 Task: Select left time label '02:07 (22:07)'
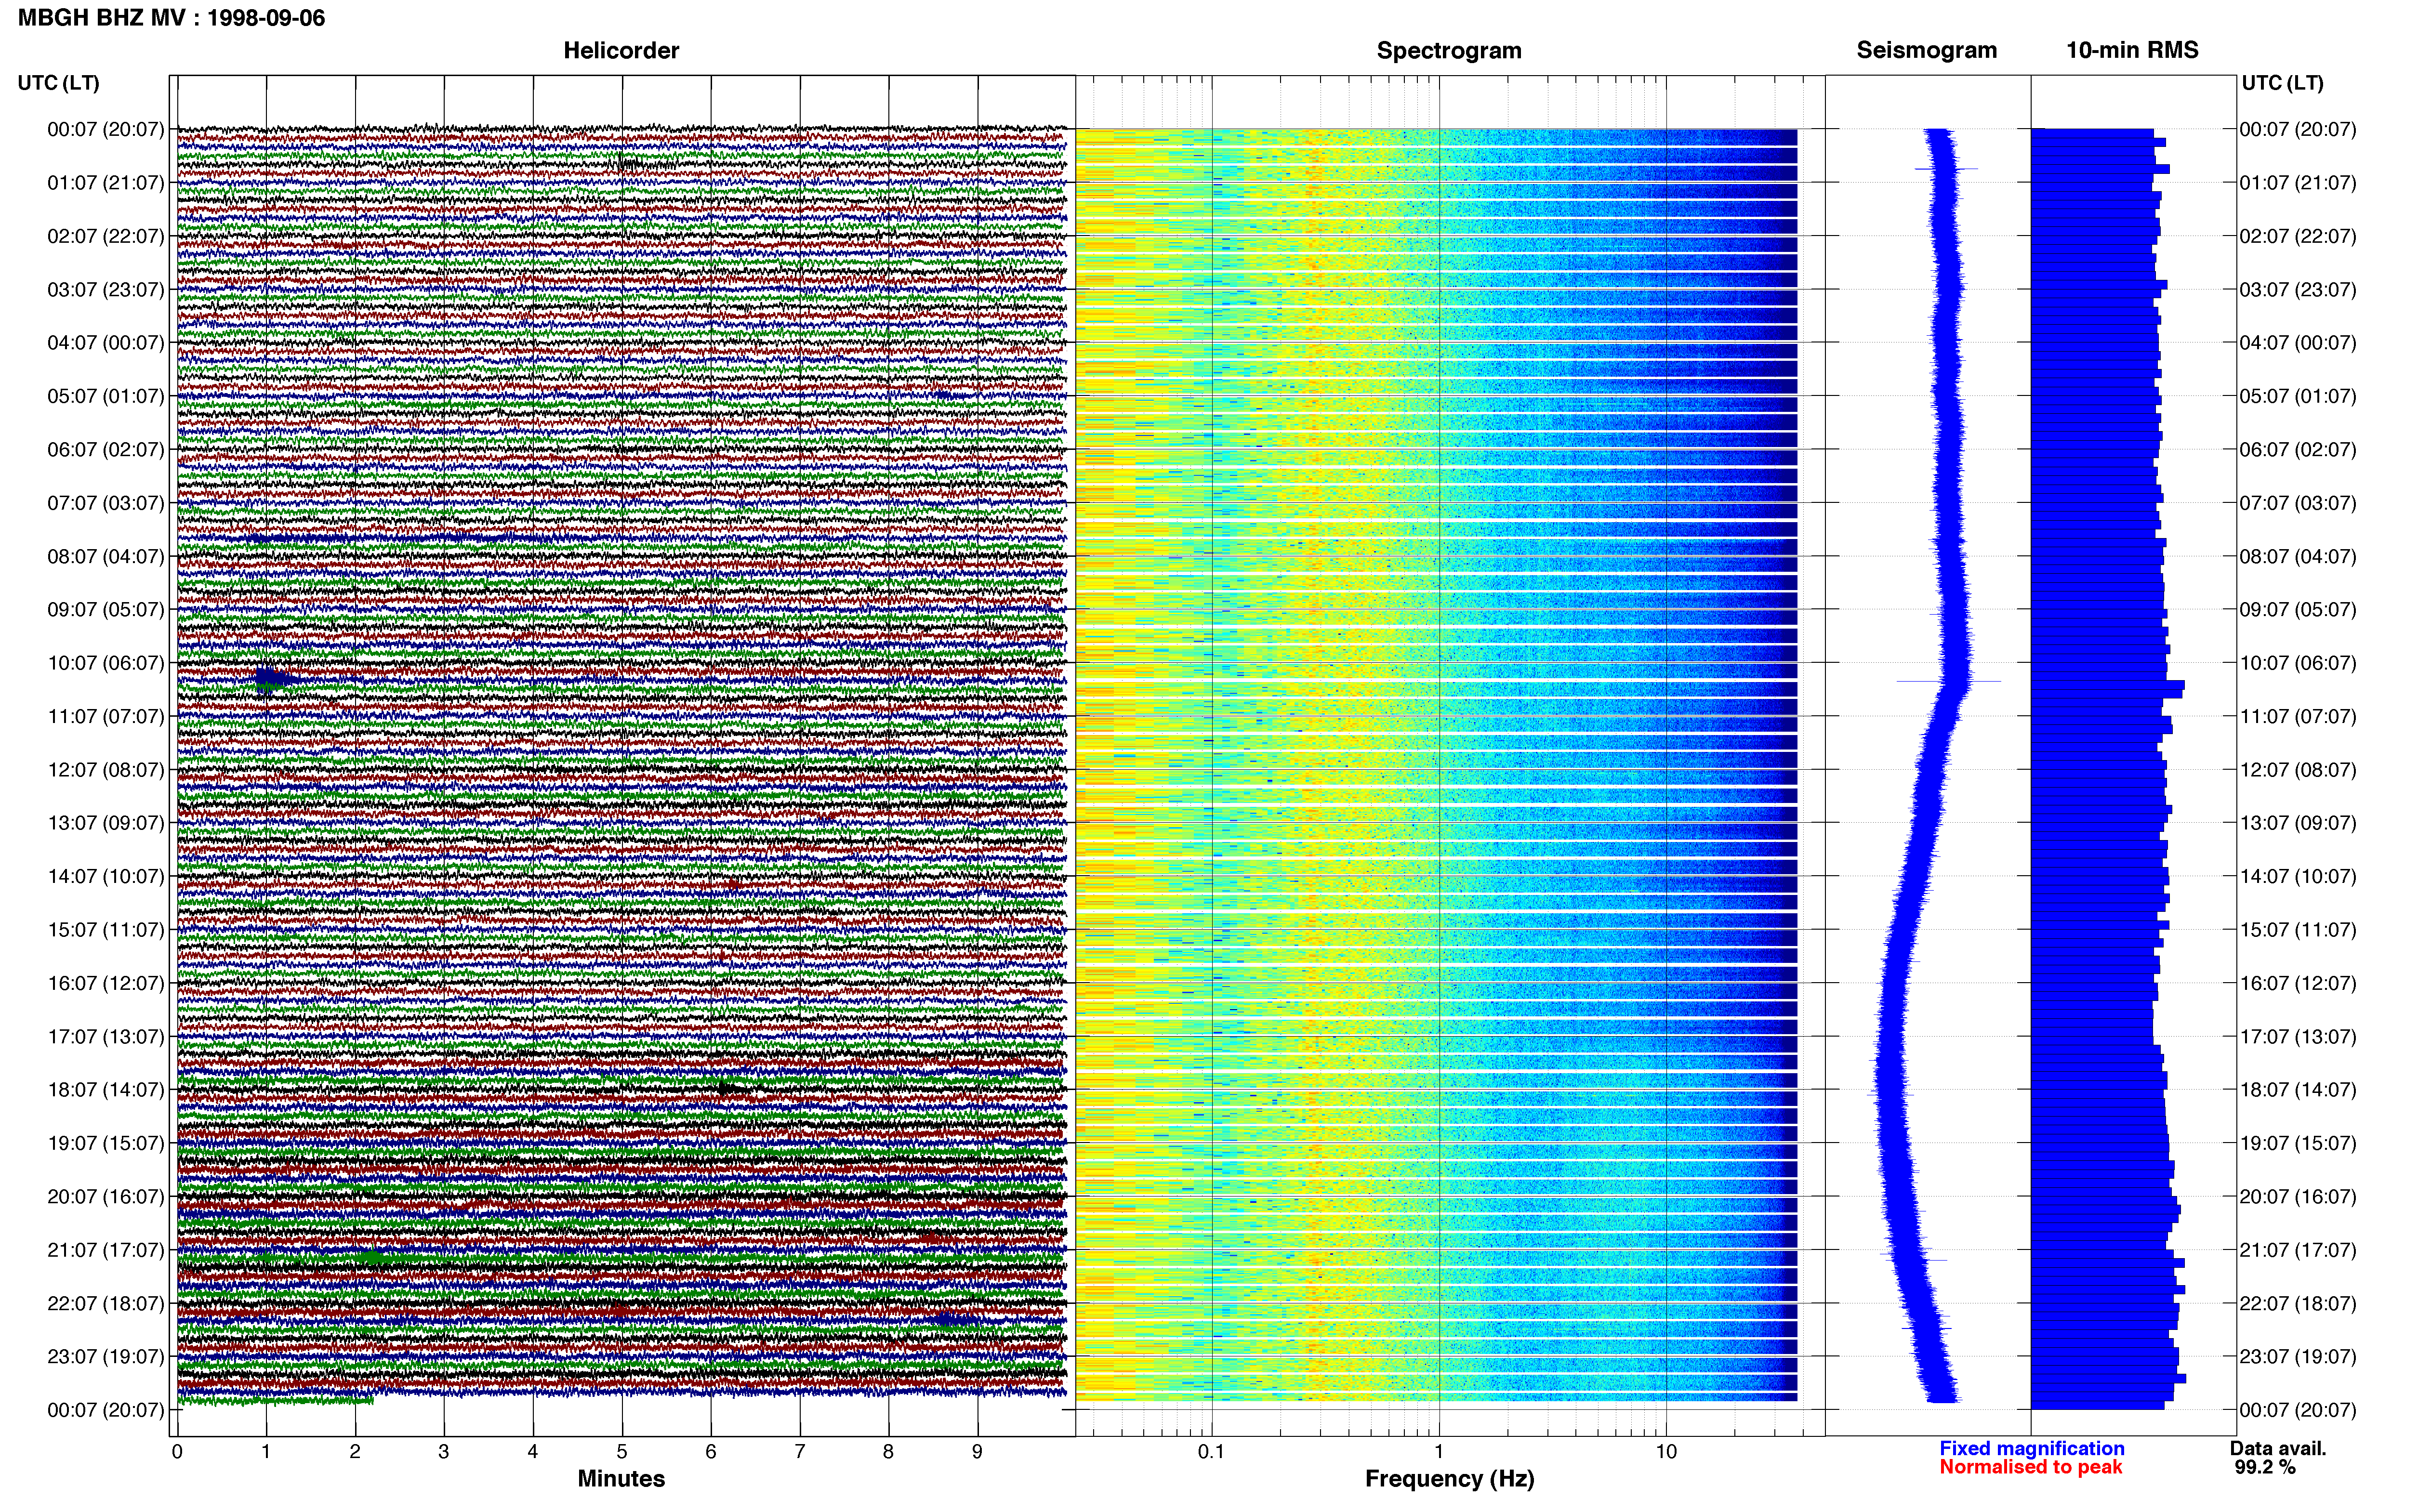105,236
